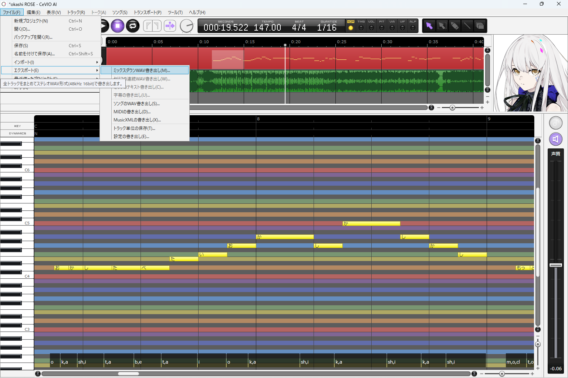Click 名前を付けて保存(A) in File menu
The height and width of the screenshot is (378, 568).
point(34,54)
